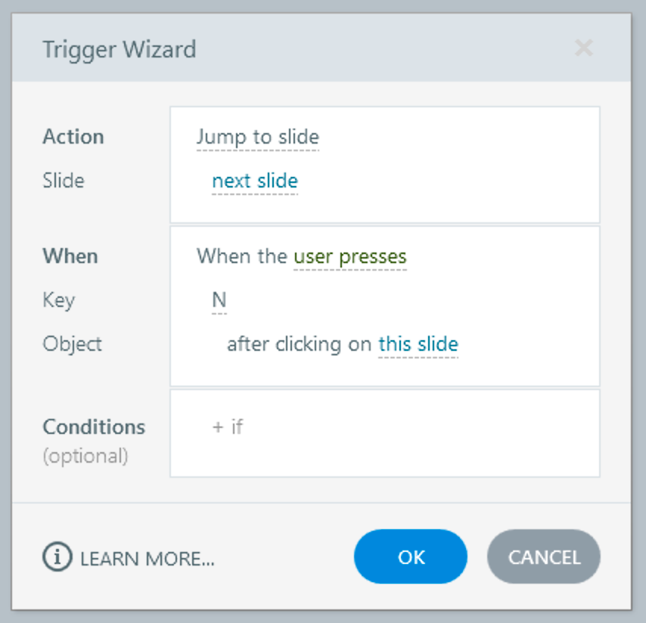
Task: Open the LEARN MORE... link
Action: 148,559
